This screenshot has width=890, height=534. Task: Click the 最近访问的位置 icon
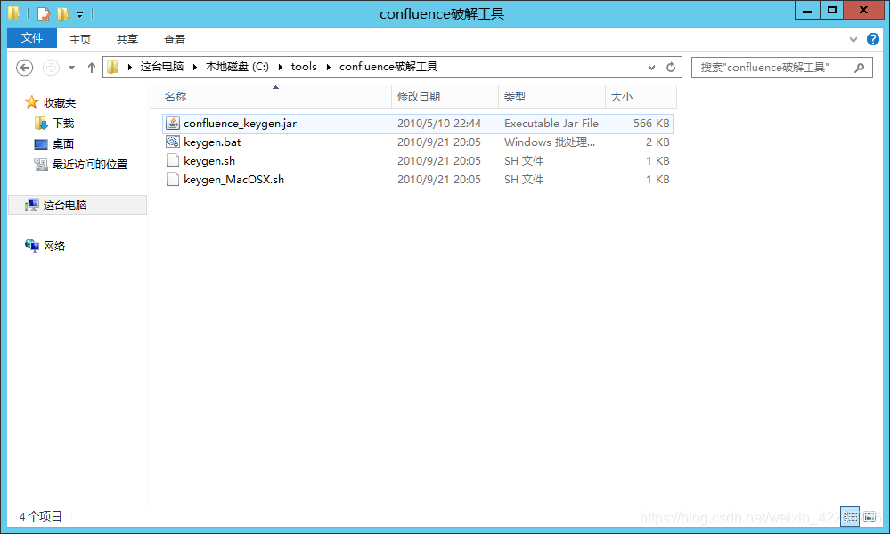(x=41, y=164)
